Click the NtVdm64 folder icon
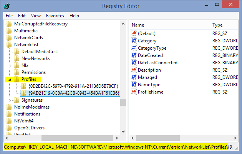Viewport: 242px width, 154px height. (9, 121)
